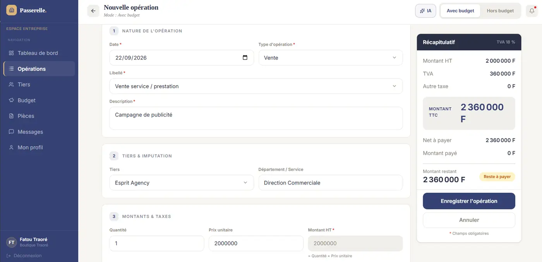Image resolution: width=542 pixels, height=262 pixels.
Task: Open the Type d'opération dropdown
Action: [331, 58]
